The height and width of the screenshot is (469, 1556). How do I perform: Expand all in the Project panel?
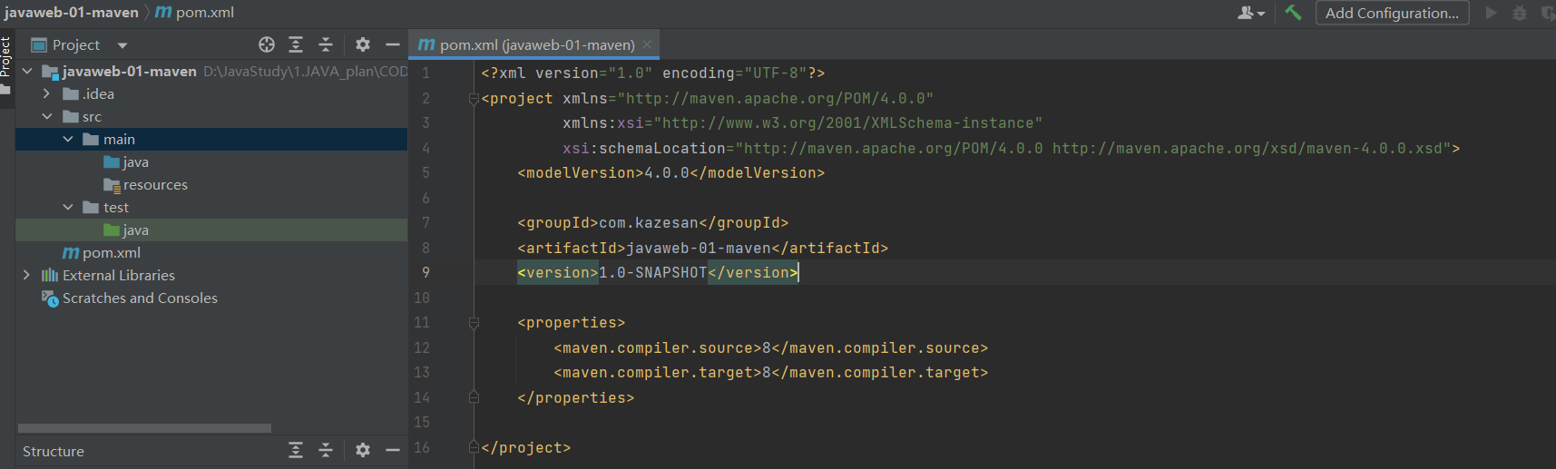(296, 44)
